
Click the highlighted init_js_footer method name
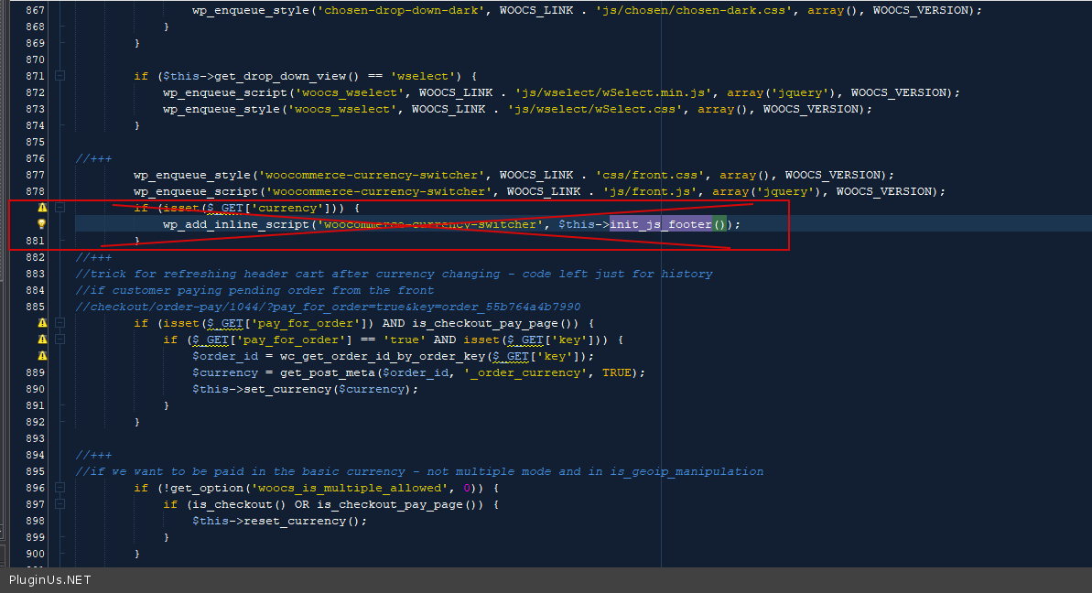point(660,224)
